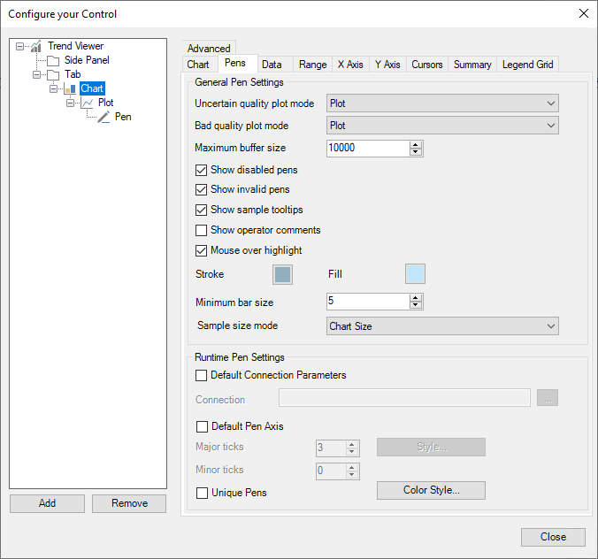The width and height of the screenshot is (598, 559).
Task: Select the Plot item in the tree
Action: click(x=105, y=103)
